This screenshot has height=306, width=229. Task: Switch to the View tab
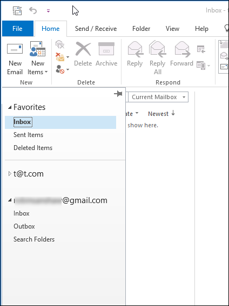tap(172, 29)
